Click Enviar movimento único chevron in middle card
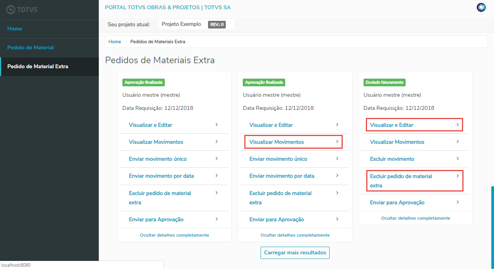Image resolution: width=494 pixels, height=269 pixels. click(x=337, y=159)
